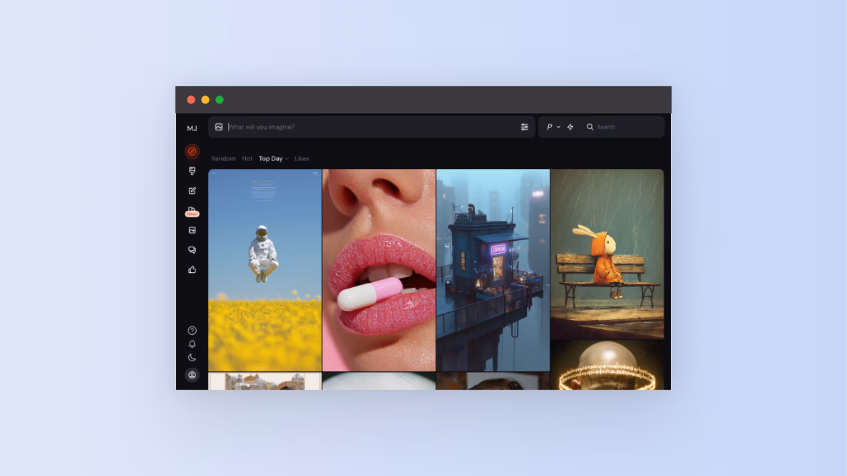Switch to the Hot tab
The image size is (847, 476).
pos(247,159)
